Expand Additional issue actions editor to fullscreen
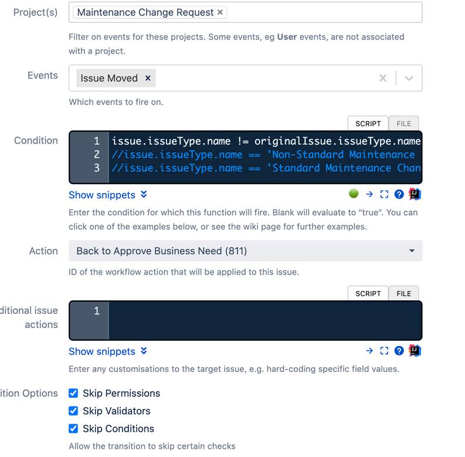This screenshot has height=457, width=465. click(384, 351)
